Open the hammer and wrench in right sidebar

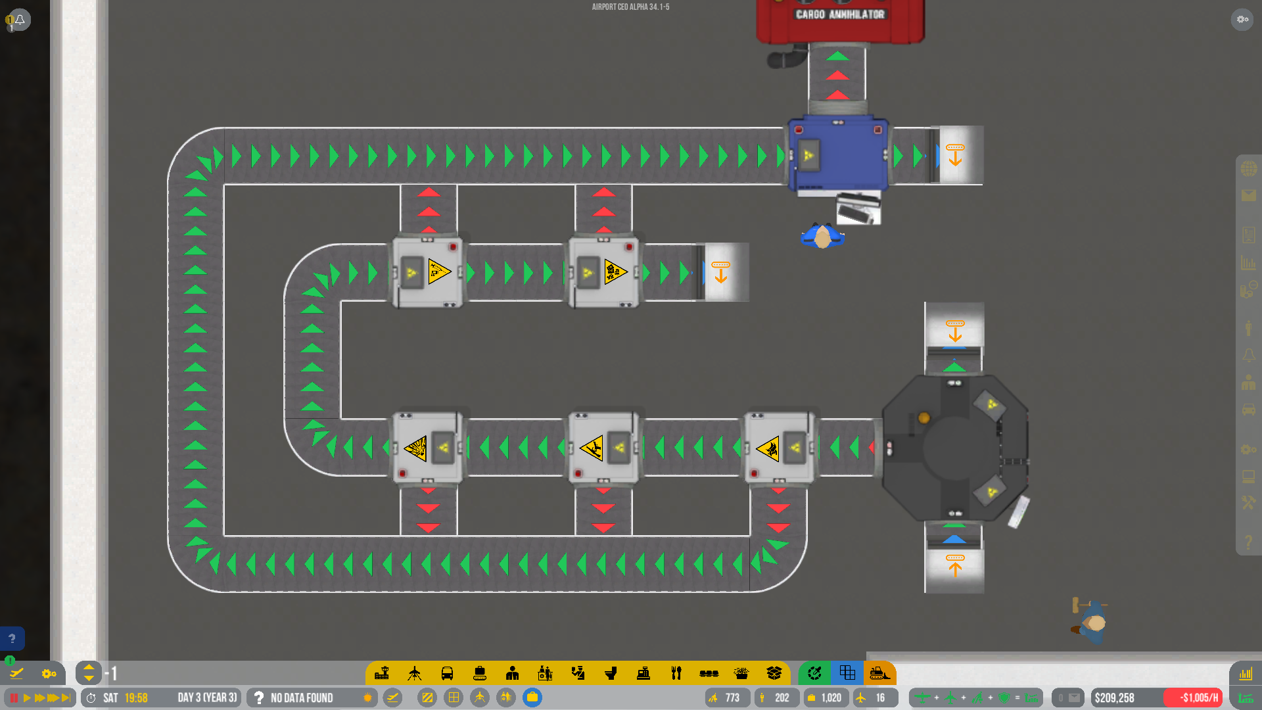coord(1249,503)
